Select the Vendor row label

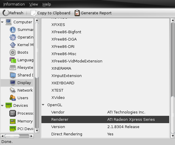58,112
